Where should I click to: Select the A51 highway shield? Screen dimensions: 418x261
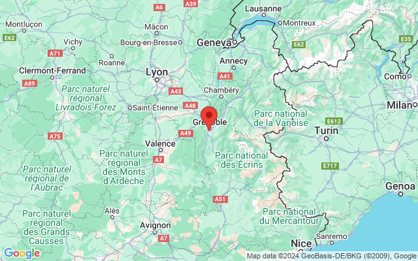[220, 199]
